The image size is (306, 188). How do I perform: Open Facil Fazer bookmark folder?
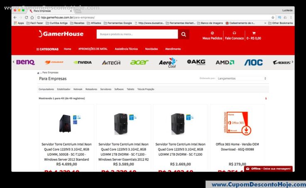[x=35, y=23]
